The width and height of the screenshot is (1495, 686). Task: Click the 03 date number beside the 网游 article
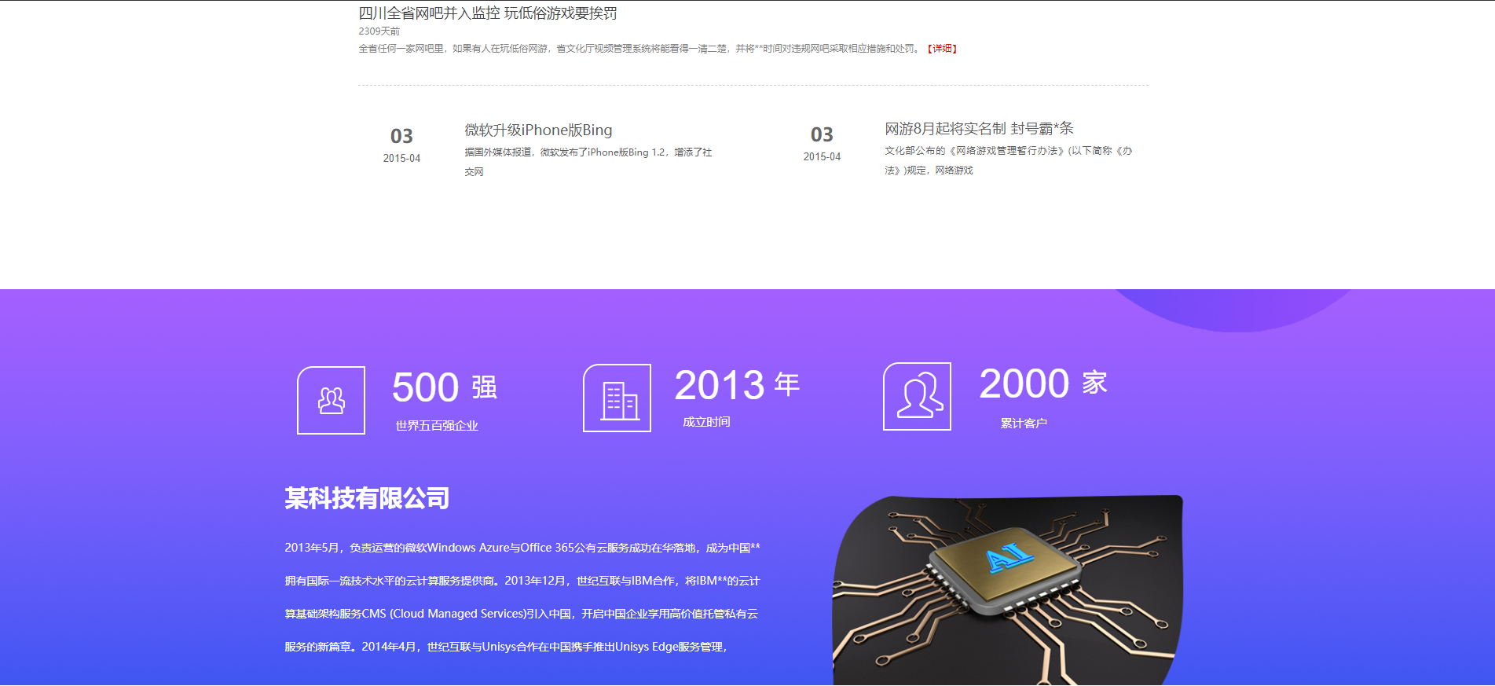click(822, 135)
